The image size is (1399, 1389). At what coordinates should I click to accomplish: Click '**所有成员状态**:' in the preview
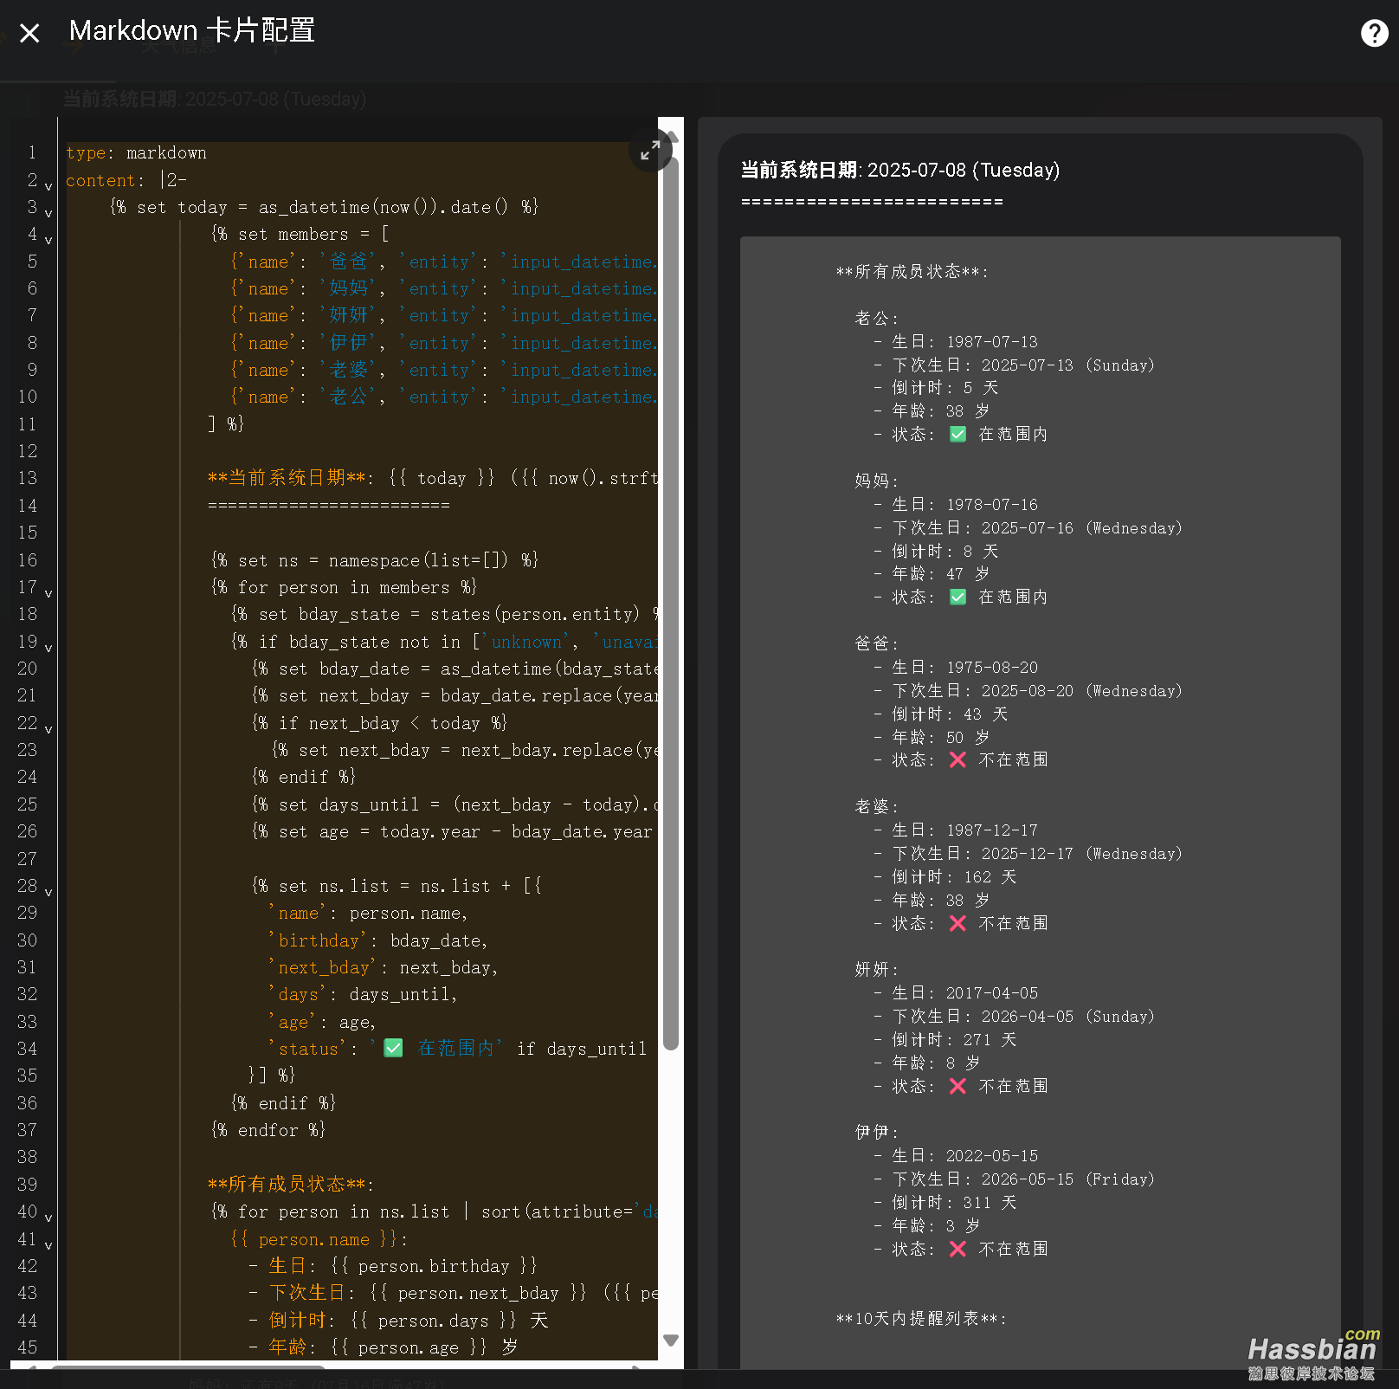tap(912, 272)
